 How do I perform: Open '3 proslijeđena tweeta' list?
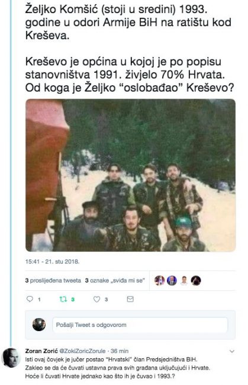(x=53, y=280)
